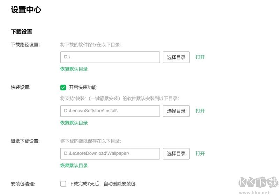Viewport: 279px width, 195px height.
Task: Open the download folder via 打开 link
Action: (200, 57)
